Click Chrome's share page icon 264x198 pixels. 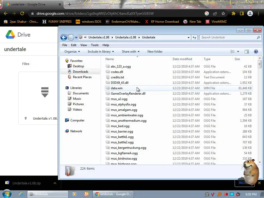coord(215,13)
